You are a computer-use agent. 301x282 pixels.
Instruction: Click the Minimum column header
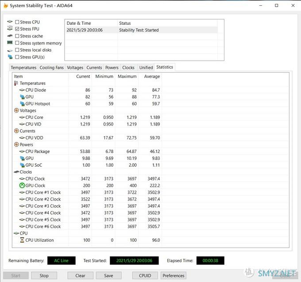pyautogui.click(x=104, y=77)
